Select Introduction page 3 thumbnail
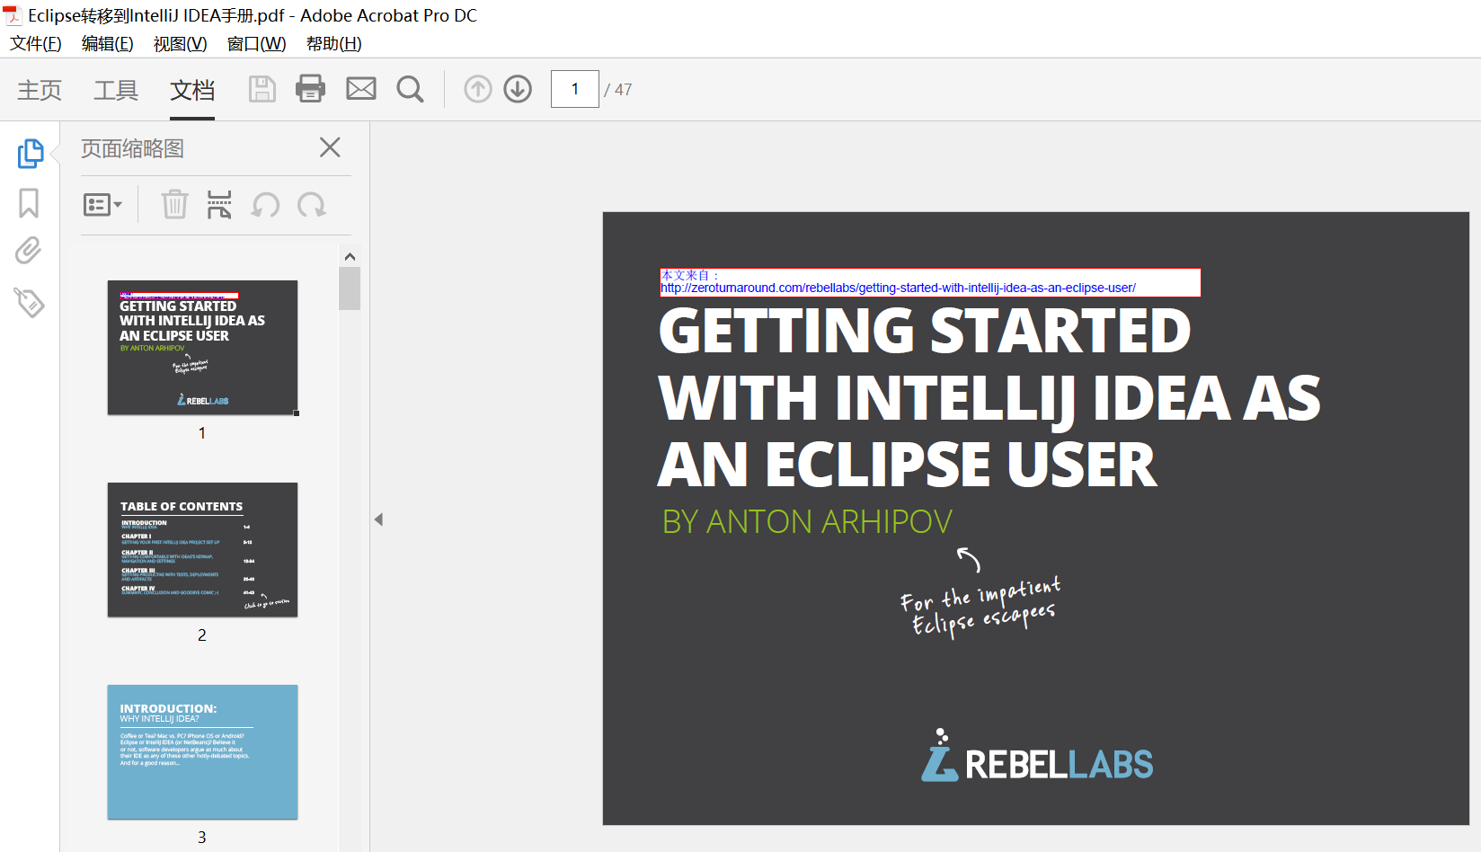This screenshot has height=852, width=1481. click(202, 752)
